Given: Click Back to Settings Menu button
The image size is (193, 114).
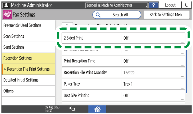Looking at the screenshot, I should coord(166,15).
